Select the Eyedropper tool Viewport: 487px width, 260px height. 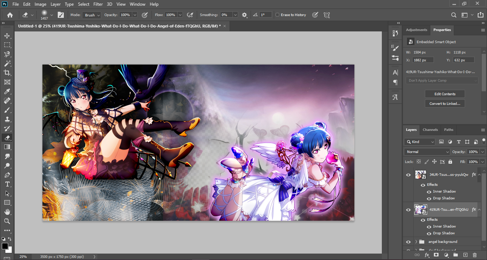(7, 92)
